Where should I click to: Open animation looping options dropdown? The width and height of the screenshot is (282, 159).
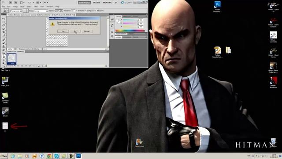(11, 66)
